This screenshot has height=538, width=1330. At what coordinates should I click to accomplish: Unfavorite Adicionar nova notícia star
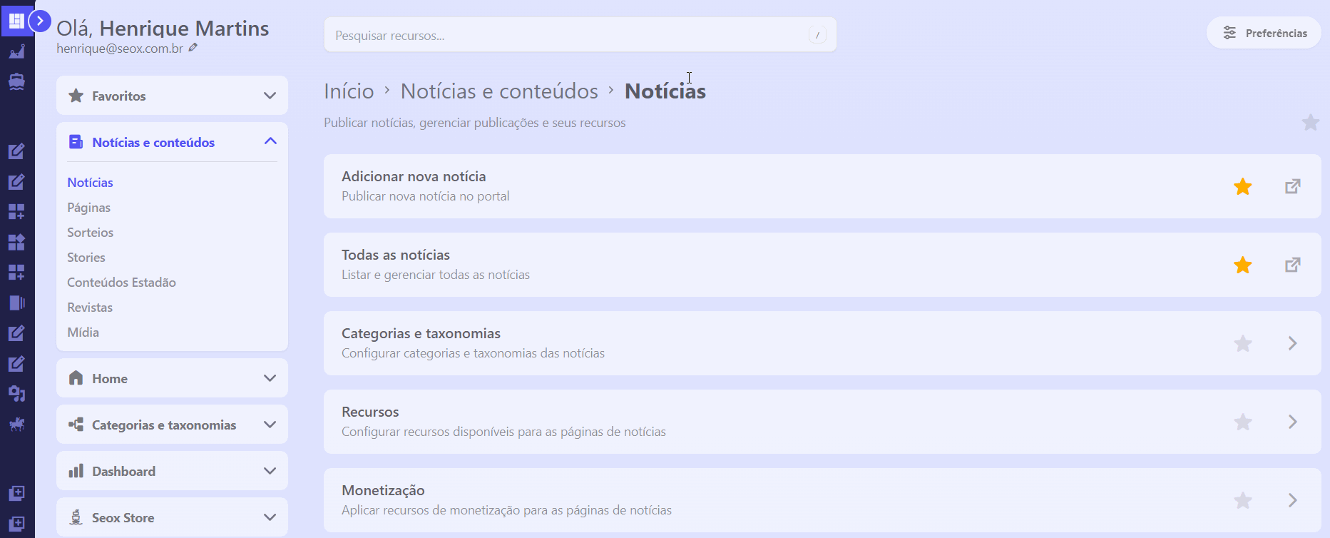[x=1242, y=186]
